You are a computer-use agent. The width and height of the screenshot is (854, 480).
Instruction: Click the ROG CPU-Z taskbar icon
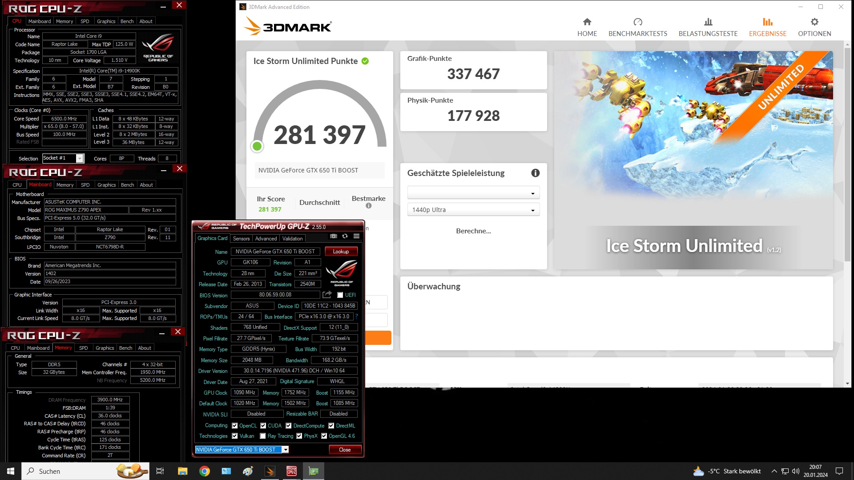coord(292,471)
